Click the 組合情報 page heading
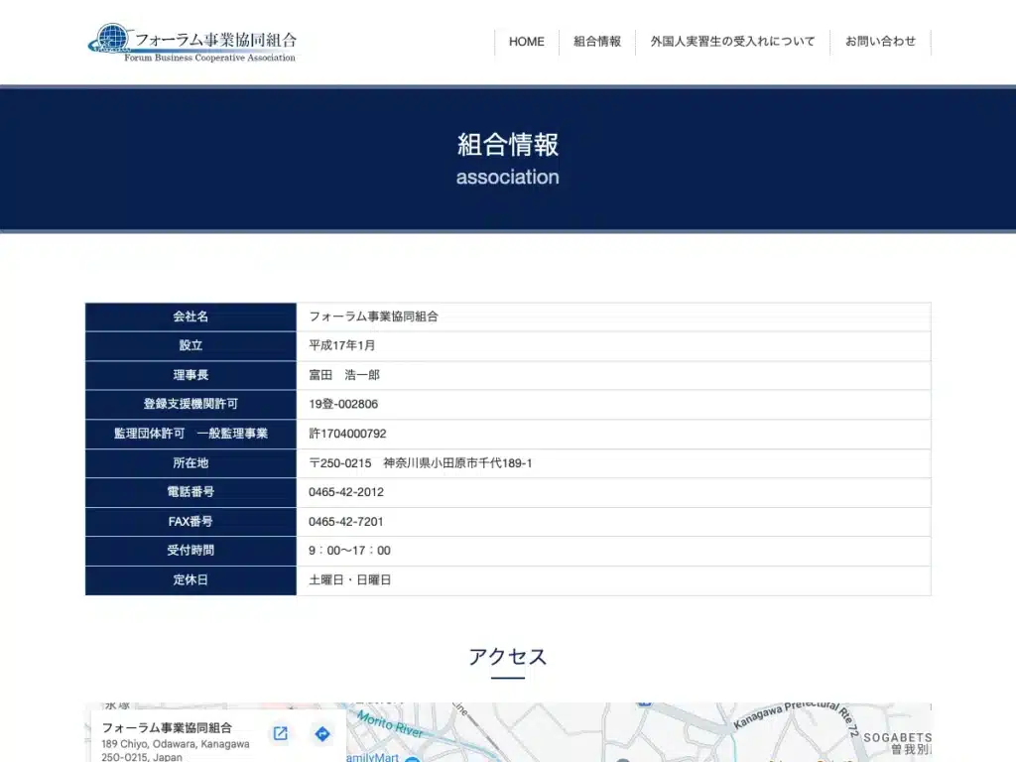The height and width of the screenshot is (762, 1016). 507,145
